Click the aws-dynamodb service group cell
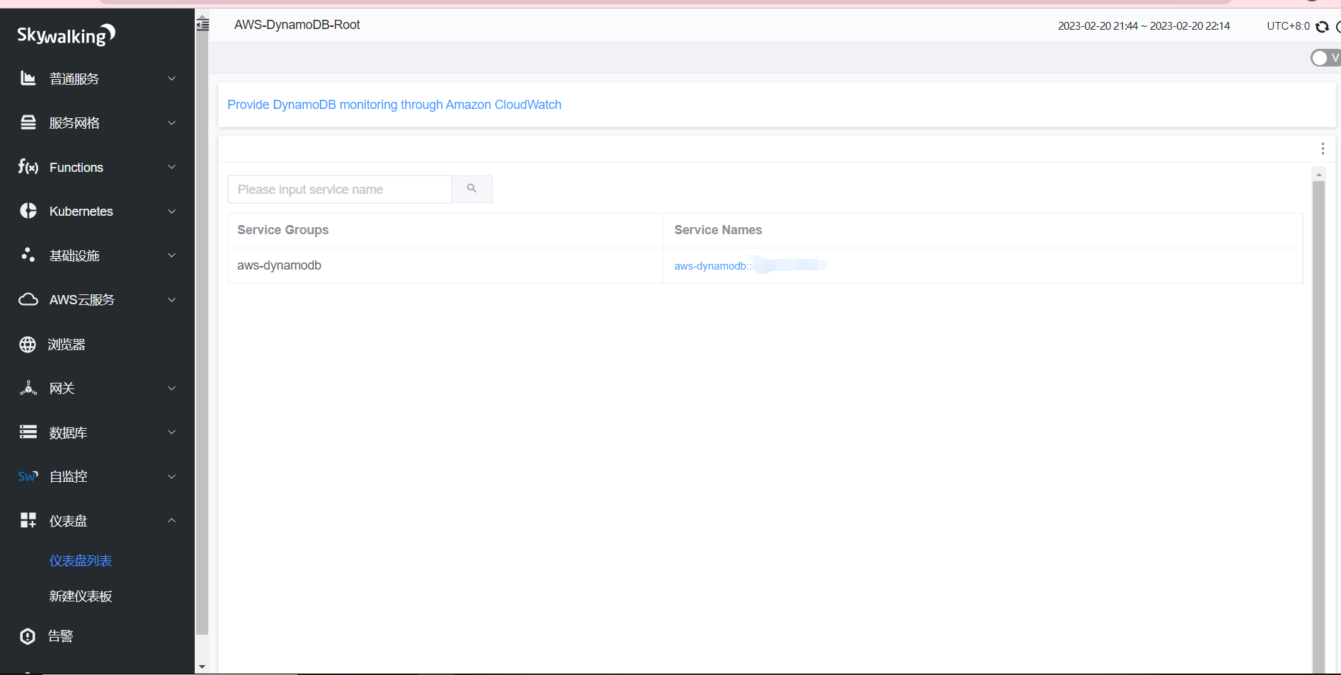Screen dimensions: 1341x675 point(445,265)
